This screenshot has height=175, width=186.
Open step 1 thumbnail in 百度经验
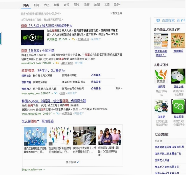pyautogui.click(x=35, y=136)
